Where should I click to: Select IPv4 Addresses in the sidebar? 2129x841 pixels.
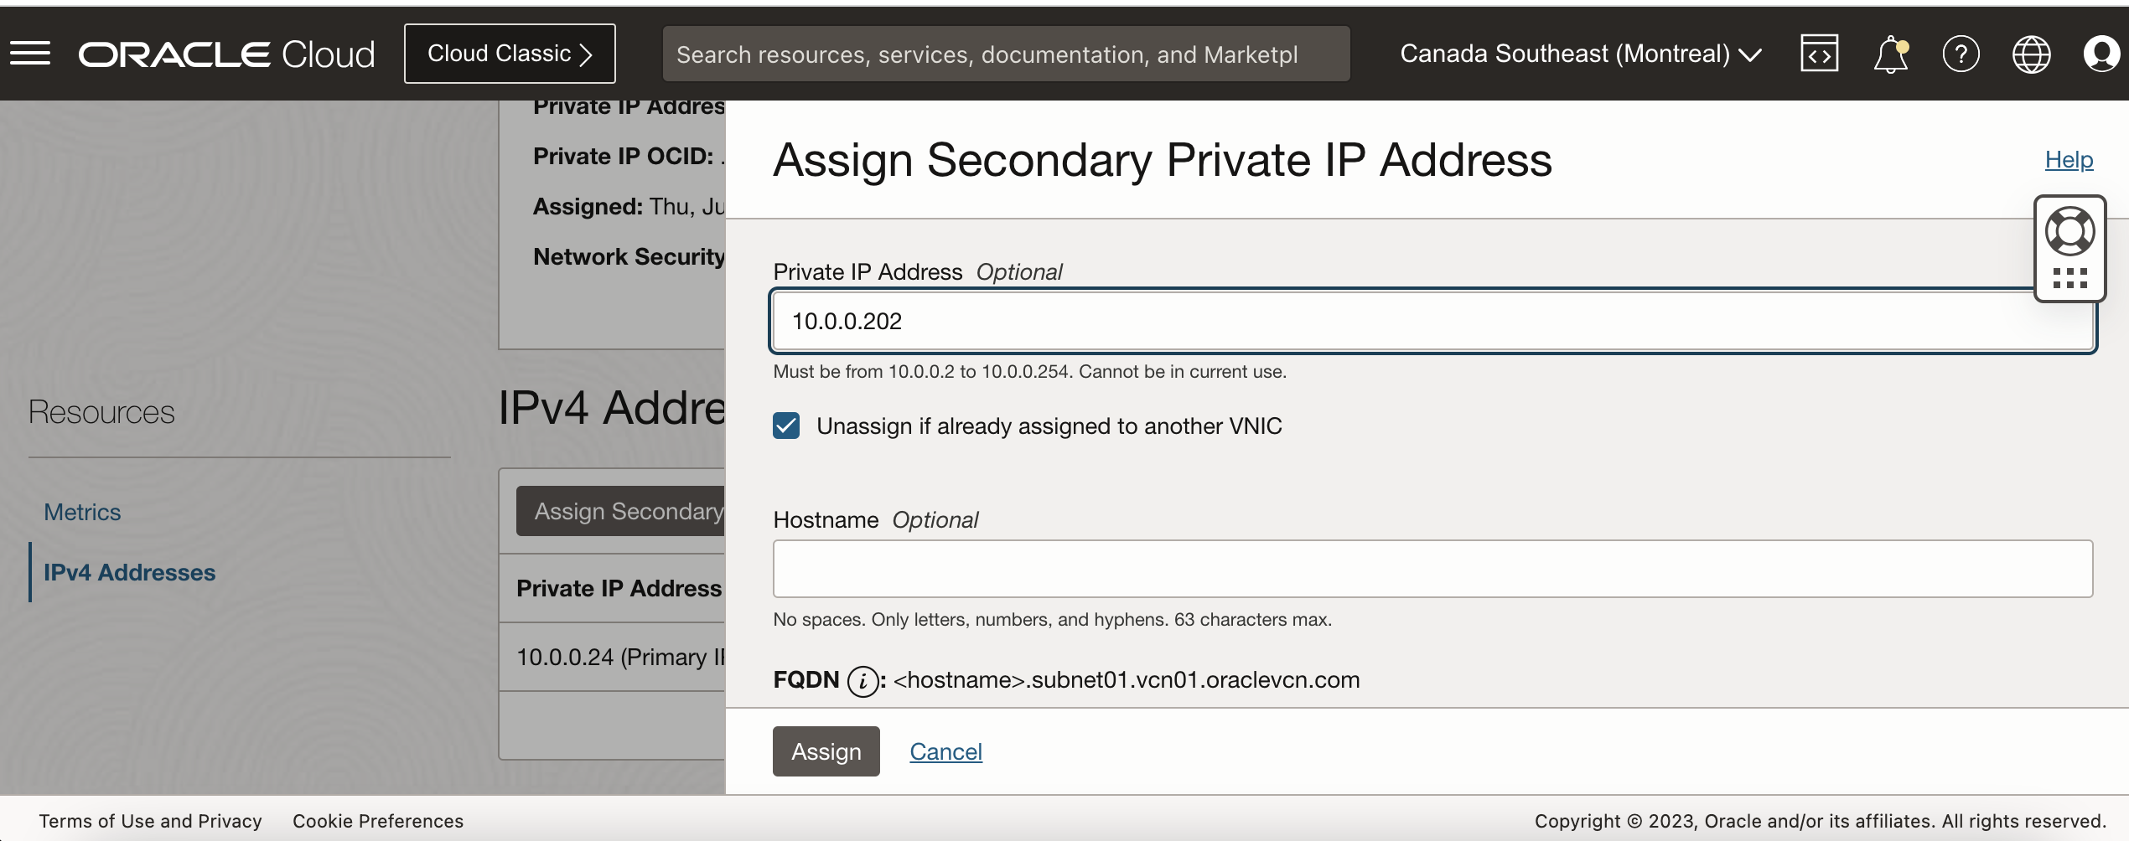129,572
